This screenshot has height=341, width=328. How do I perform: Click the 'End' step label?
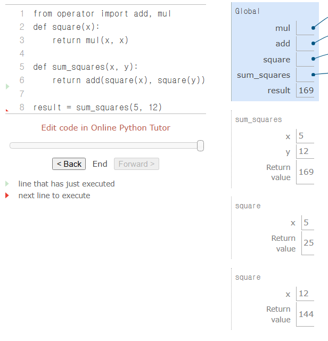coord(100,164)
